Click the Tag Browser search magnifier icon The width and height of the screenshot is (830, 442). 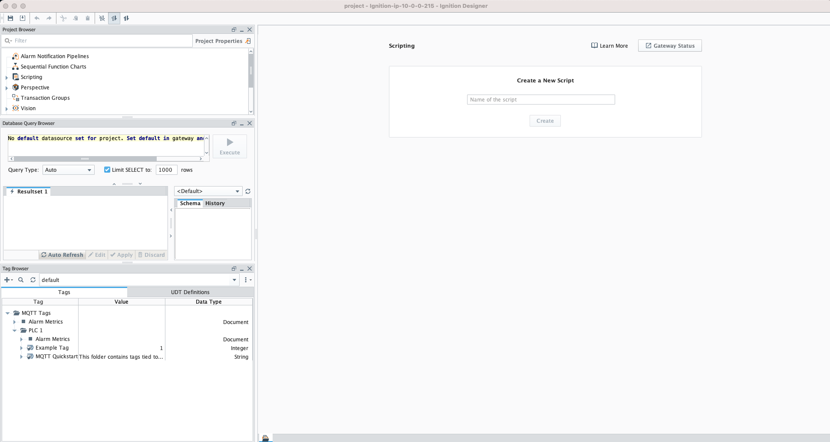pyautogui.click(x=21, y=280)
